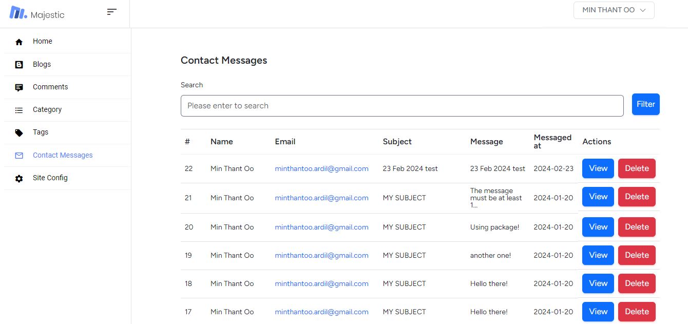Screen dimensions: 688x324
Task: Click the Comments speech bubble icon
Action: tap(19, 87)
